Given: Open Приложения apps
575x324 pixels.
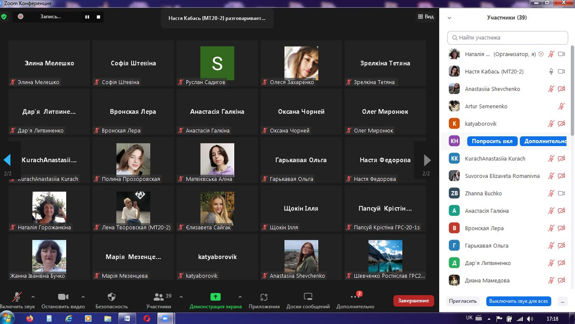Looking at the screenshot, I should pyautogui.click(x=264, y=300).
